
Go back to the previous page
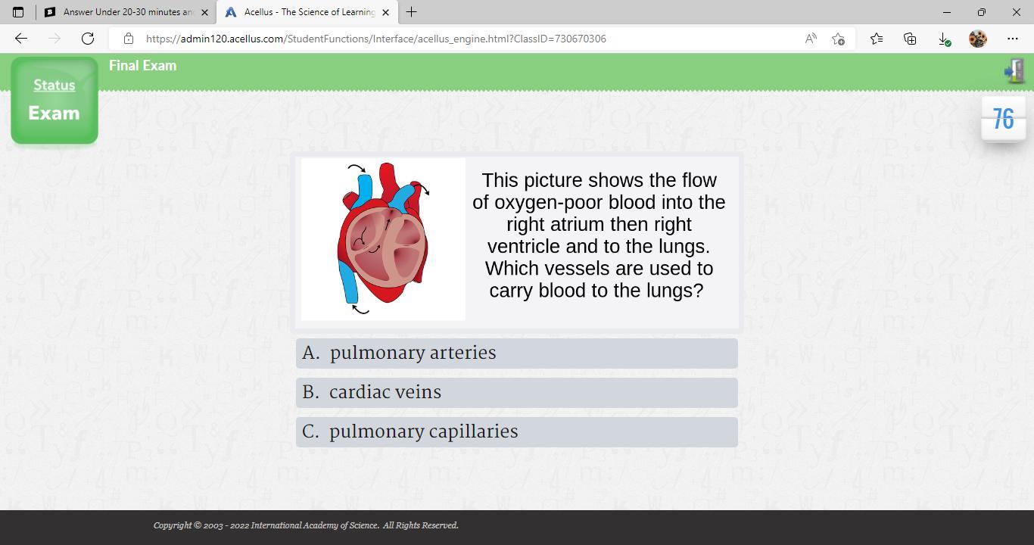(x=21, y=39)
